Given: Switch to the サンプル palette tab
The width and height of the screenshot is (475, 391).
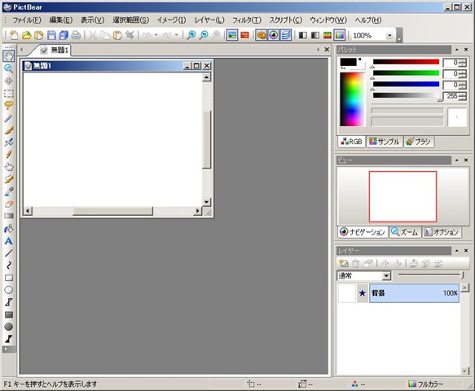Looking at the screenshot, I should pos(385,142).
